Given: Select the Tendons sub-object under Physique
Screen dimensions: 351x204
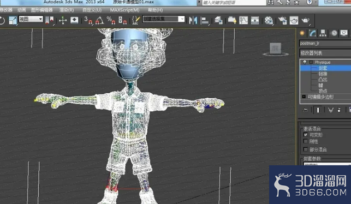Looking at the screenshot, I should click(x=320, y=85).
